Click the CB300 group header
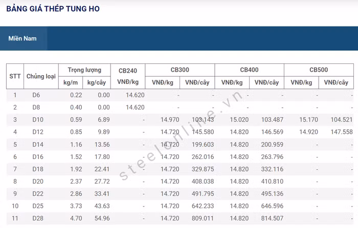This screenshot has height=228, width=358. (x=180, y=70)
